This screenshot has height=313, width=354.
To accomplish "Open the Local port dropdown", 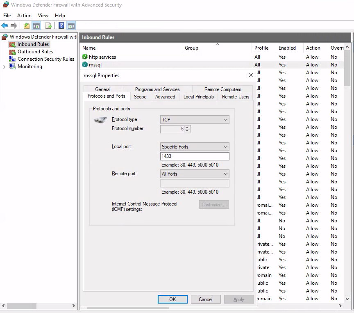I will pos(195,147).
